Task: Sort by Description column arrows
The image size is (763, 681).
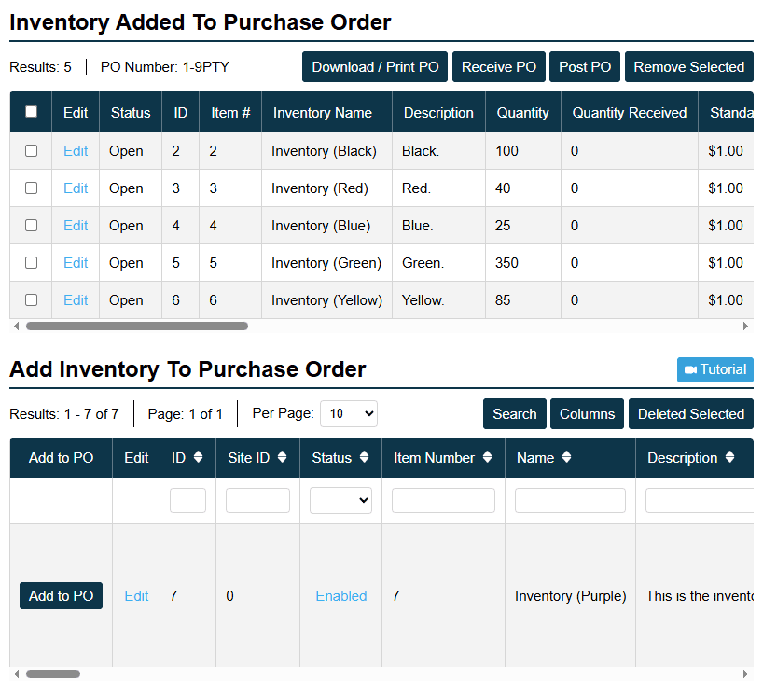Action: click(x=730, y=457)
